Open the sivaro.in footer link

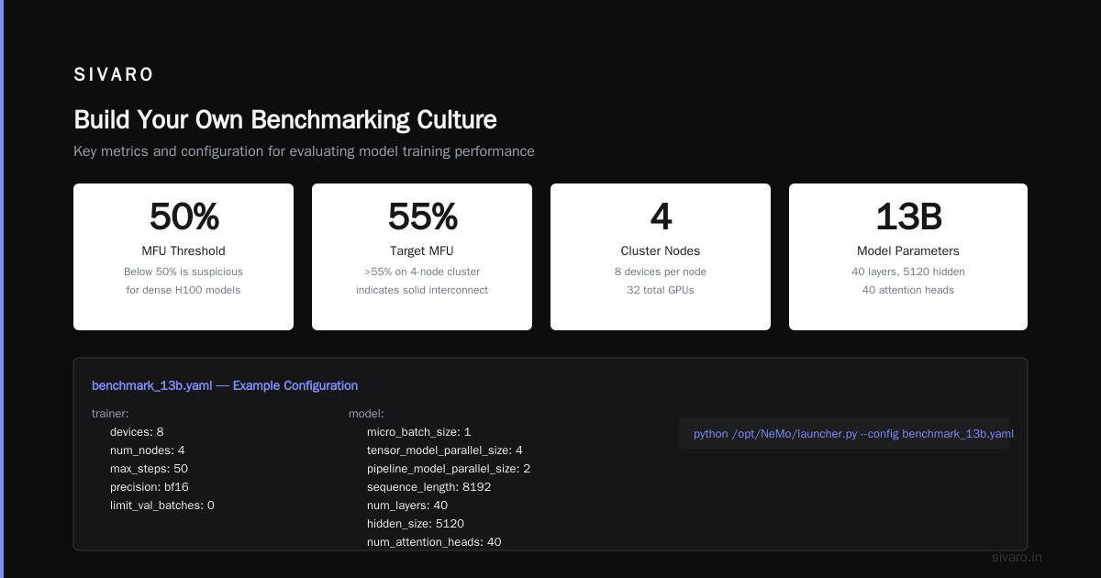pyautogui.click(x=1017, y=557)
